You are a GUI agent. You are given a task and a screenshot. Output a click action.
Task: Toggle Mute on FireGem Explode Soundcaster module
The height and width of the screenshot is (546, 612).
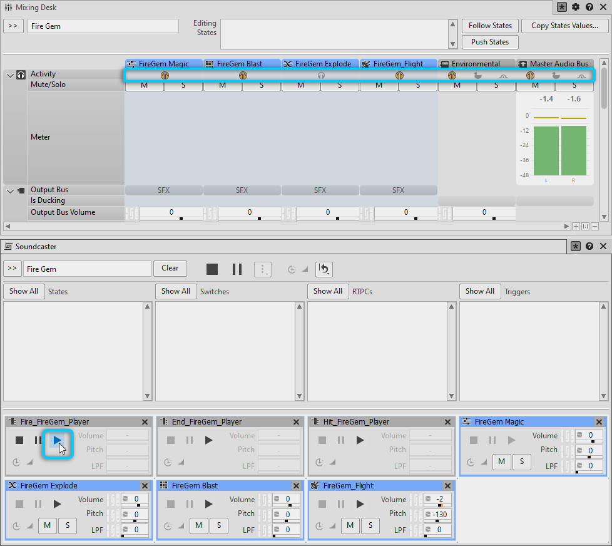[48, 526]
